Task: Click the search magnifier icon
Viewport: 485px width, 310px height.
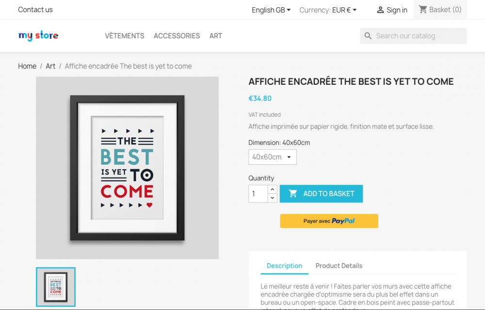Action: [x=368, y=36]
